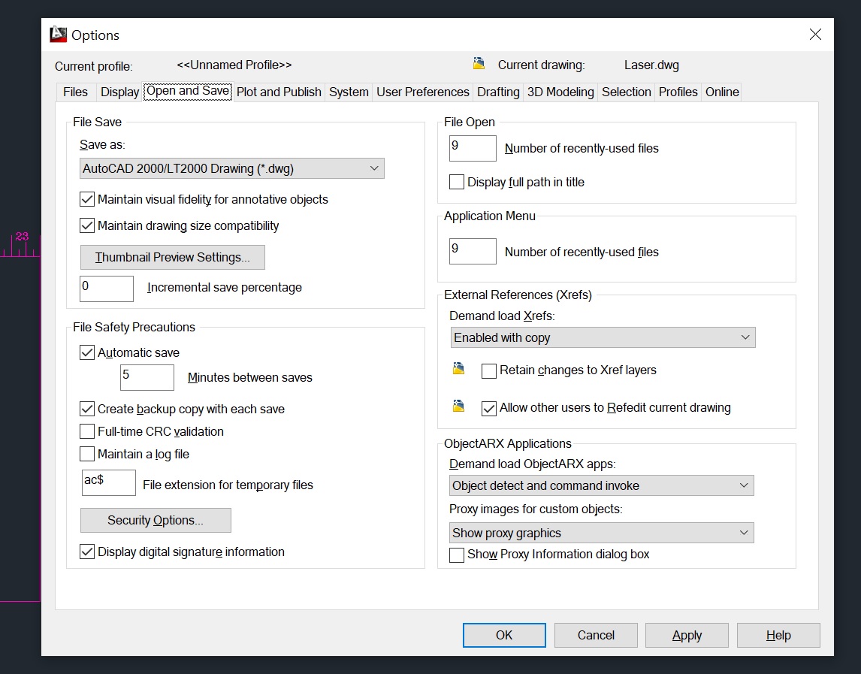Viewport: 861px width, 674px height.
Task: Enable Full-time CRC validation
Action: pos(86,432)
